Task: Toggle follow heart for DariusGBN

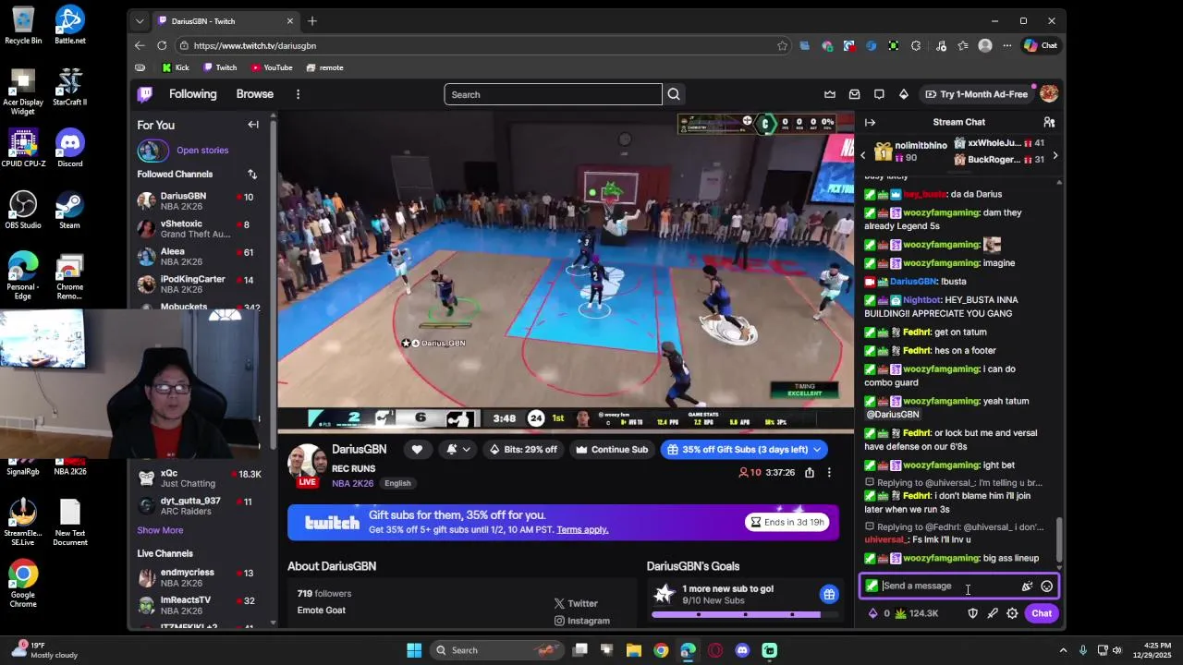Action: (417, 450)
